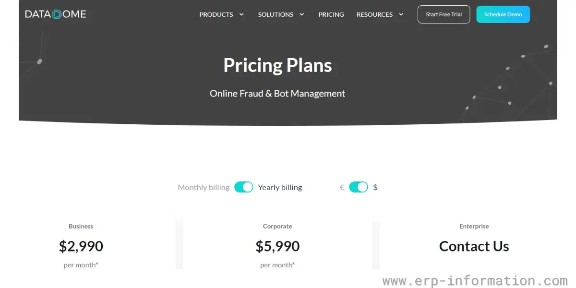Open the Solutions menu
This screenshot has height=288, width=576.
point(276,14)
